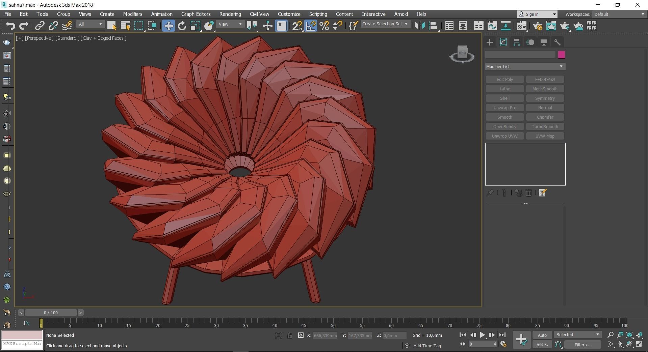Screen dimensions: 648x352
Task: Click the Mirror tool icon
Action: coord(419,26)
